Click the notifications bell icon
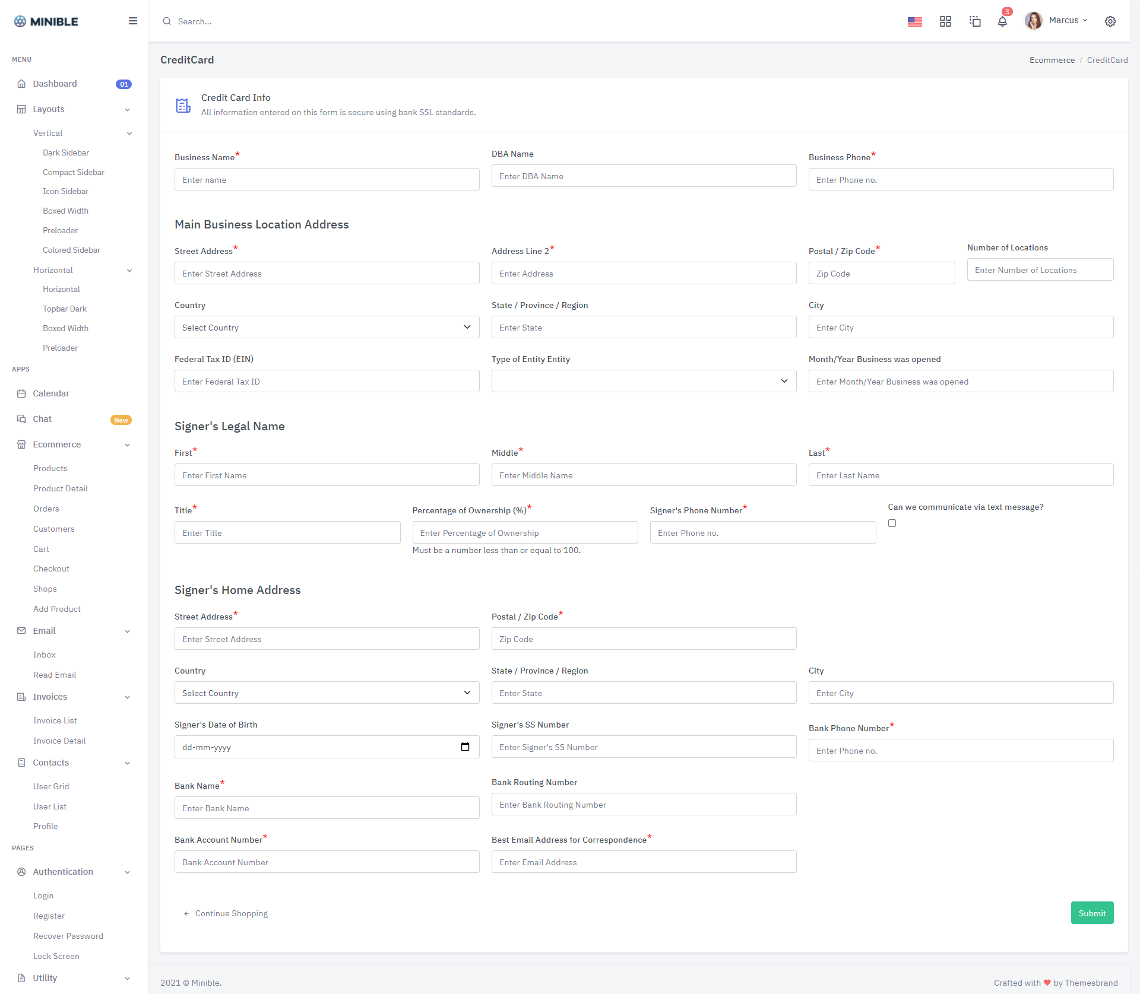The height and width of the screenshot is (994, 1140). click(x=1002, y=21)
